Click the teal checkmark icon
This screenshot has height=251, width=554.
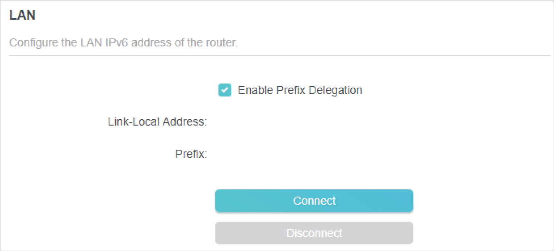click(x=224, y=91)
